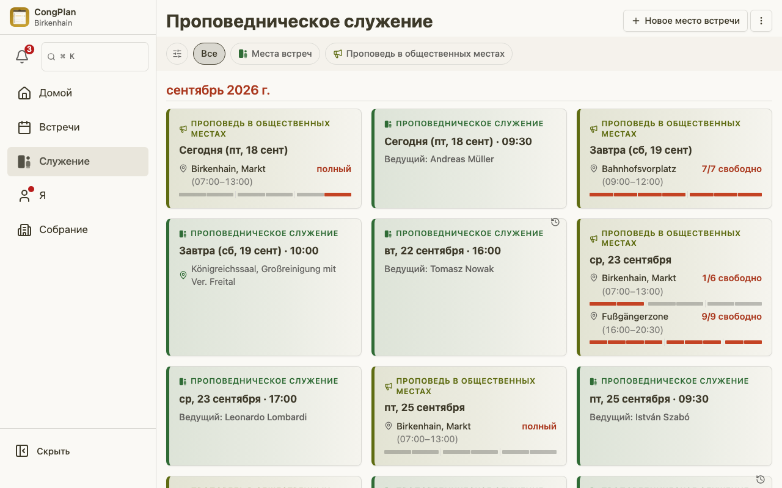The image size is (782, 488).
Task: Click the Fußgängerzone slot progress bar
Action: [676, 342]
